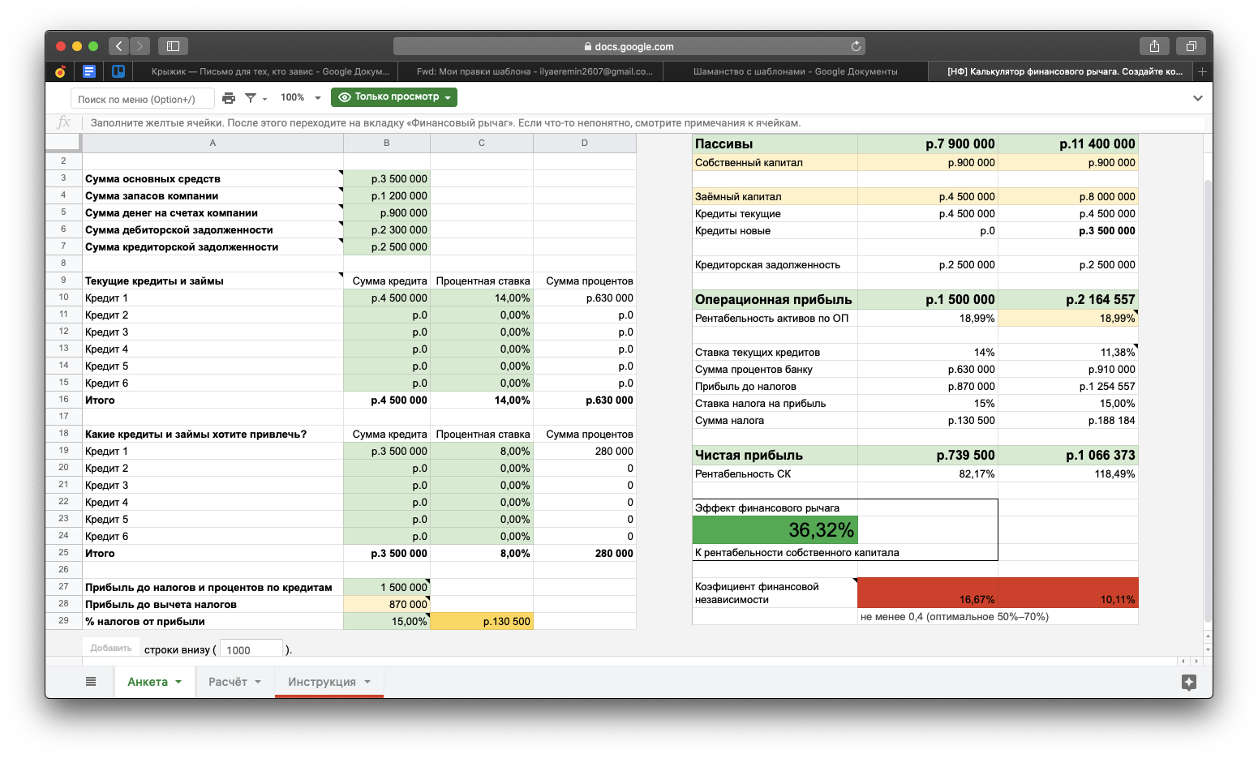
Task: Show all tabs overview icon
Action: tap(1191, 46)
